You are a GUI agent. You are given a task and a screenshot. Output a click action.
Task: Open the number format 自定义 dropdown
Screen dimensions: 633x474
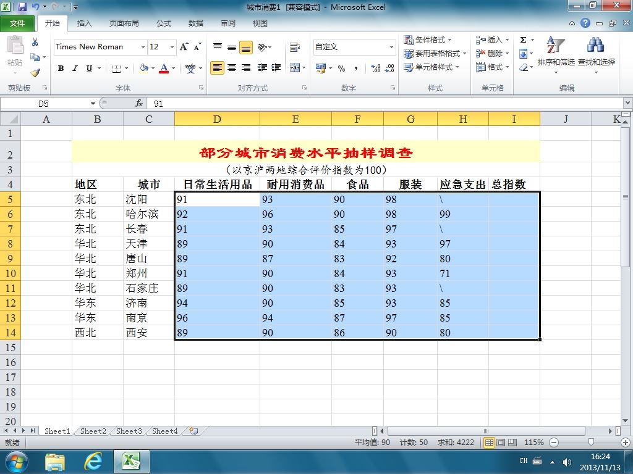391,47
